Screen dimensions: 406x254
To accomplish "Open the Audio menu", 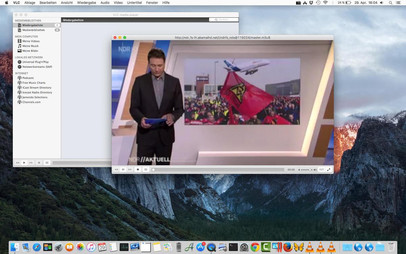I will point(105,3).
